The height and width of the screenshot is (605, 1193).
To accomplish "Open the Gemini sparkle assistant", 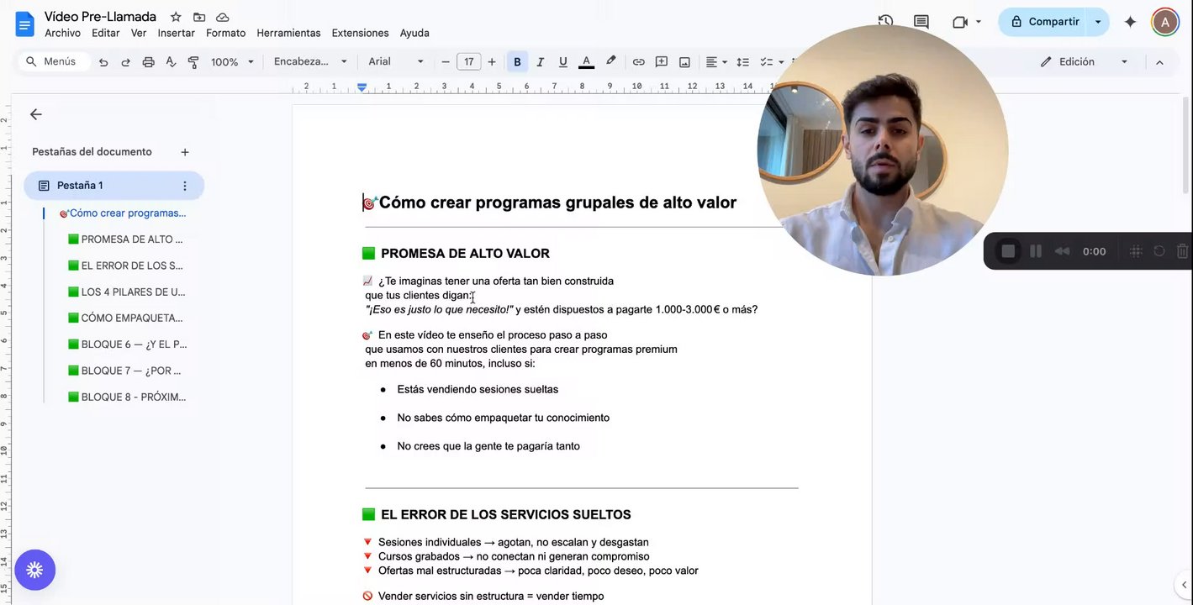I will [x=1131, y=22].
